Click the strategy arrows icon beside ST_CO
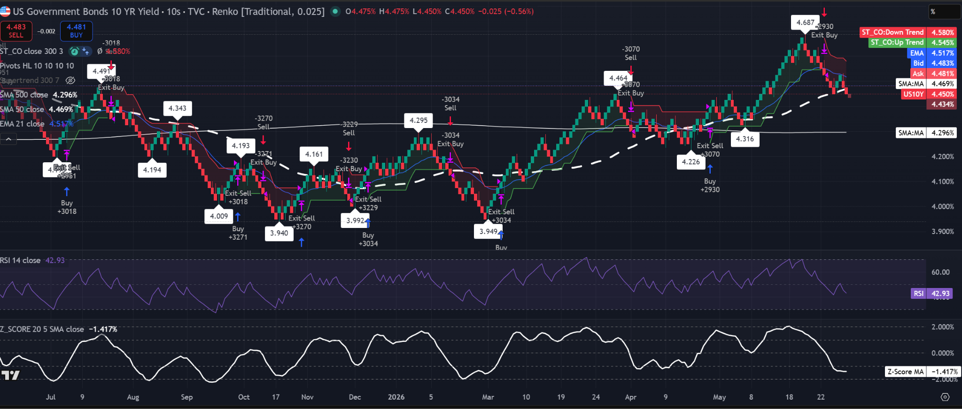962x409 pixels. (x=85, y=51)
